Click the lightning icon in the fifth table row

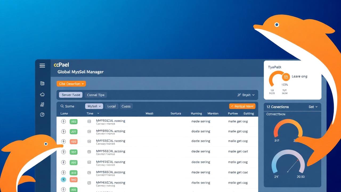coord(63,162)
